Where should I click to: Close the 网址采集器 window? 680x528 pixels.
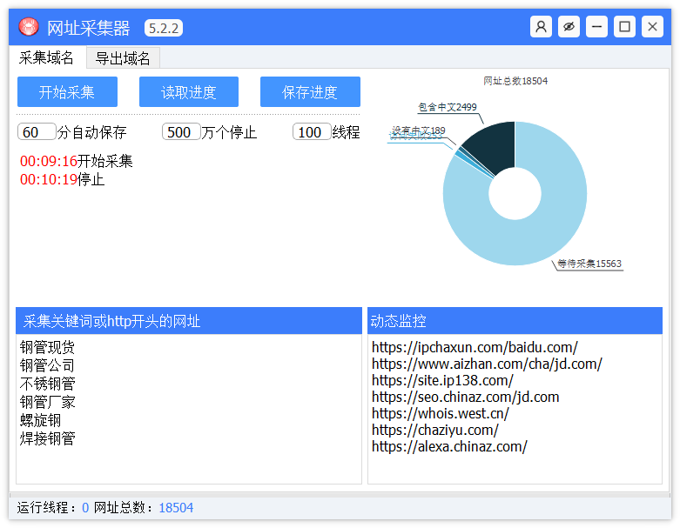coord(652,27)
